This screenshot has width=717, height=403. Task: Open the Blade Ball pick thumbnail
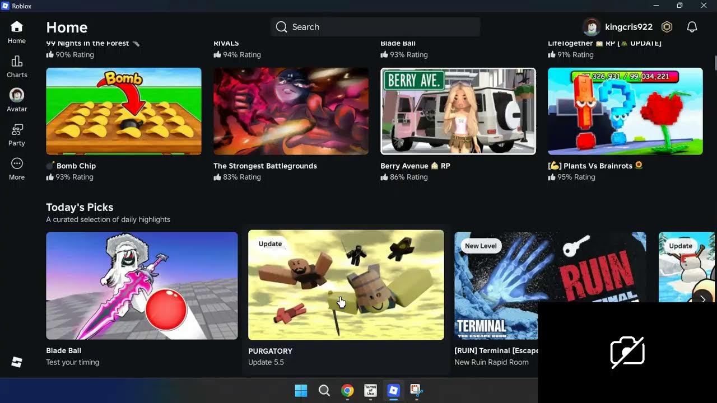142,285
